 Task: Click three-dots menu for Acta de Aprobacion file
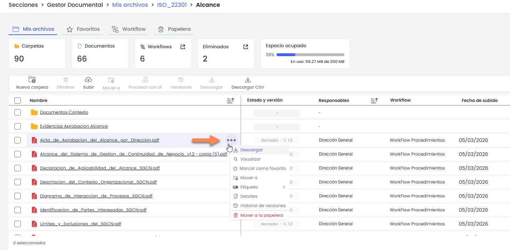[231, 140]
